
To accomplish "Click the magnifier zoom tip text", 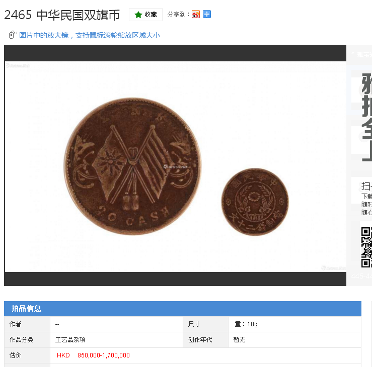I will [90, 35].
